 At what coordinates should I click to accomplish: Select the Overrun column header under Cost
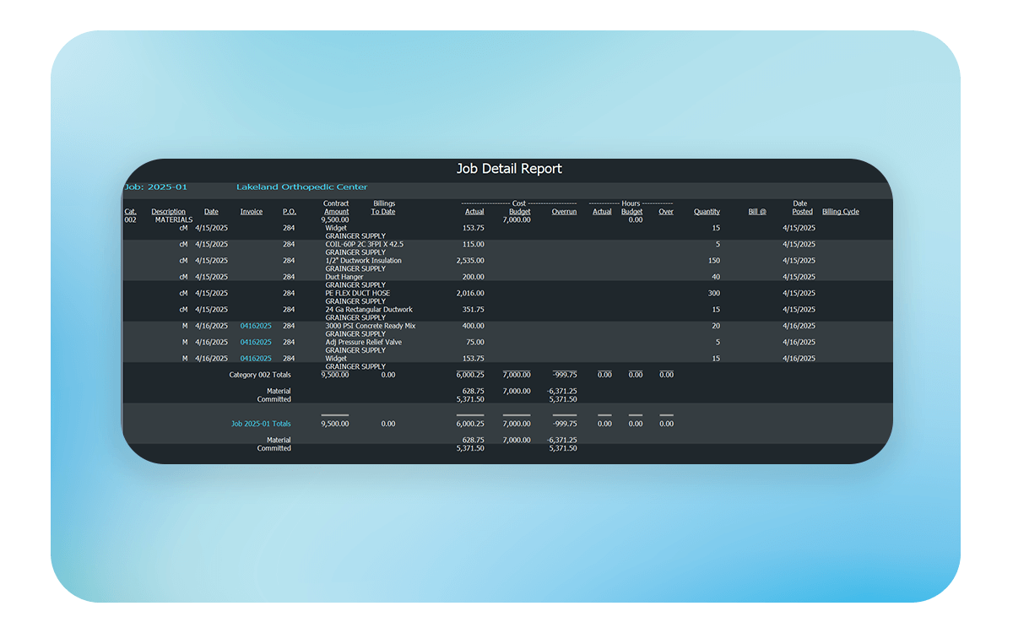coord(564,212)
